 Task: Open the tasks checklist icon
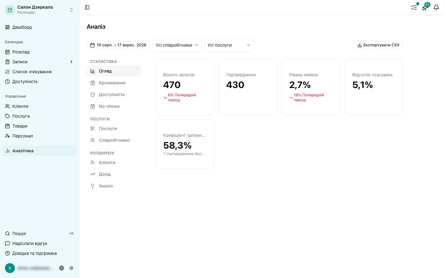point(414,7)
